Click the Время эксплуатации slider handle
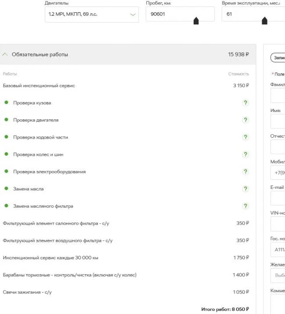This screenshot has width=285, height=314. coord(264,21)
